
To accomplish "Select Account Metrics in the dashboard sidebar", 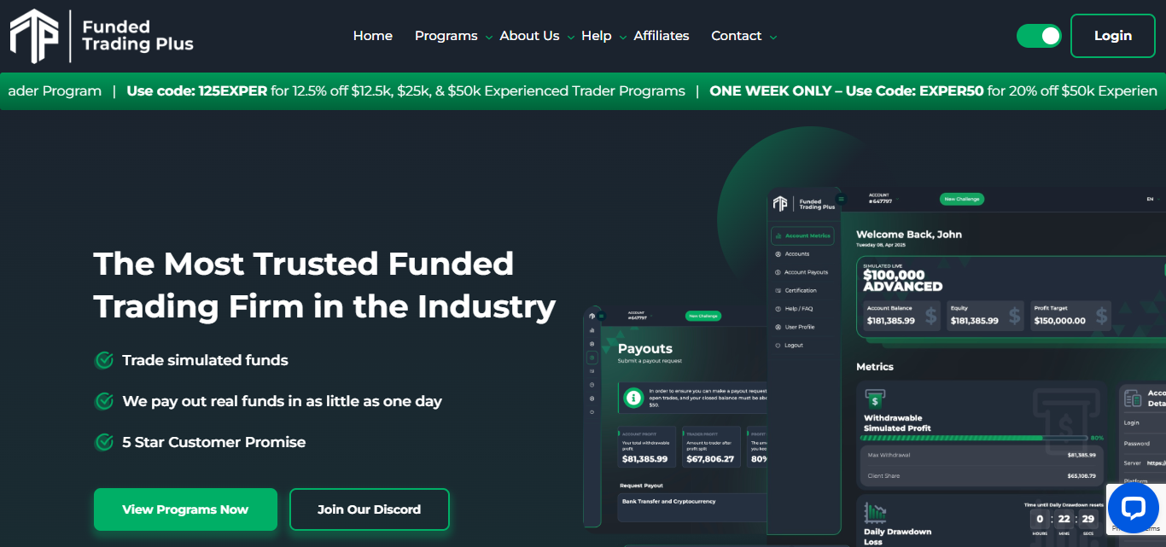I will click(802, 236).
